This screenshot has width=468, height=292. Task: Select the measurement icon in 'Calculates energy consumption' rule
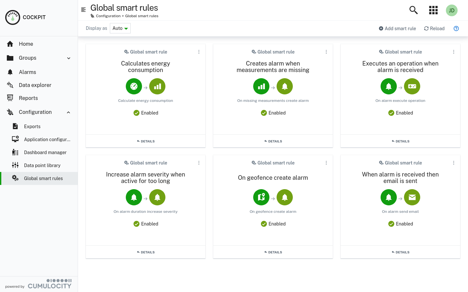point(157,86)
